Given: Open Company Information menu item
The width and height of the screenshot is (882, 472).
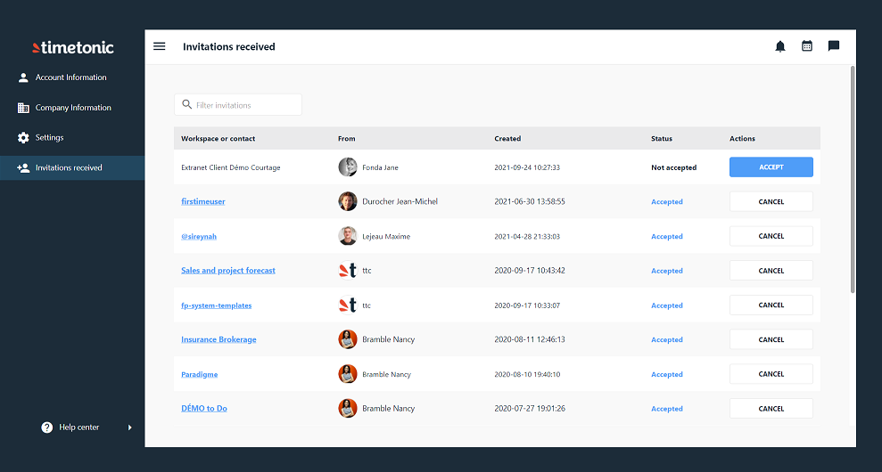Looking at the screenshot, I should pyautogui.click(x=72, y=108).
